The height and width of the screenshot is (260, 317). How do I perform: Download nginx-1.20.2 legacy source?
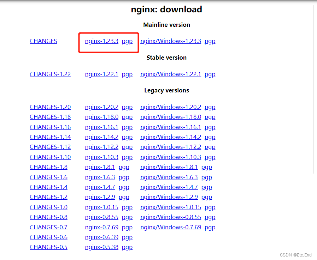tap(102, 107)
